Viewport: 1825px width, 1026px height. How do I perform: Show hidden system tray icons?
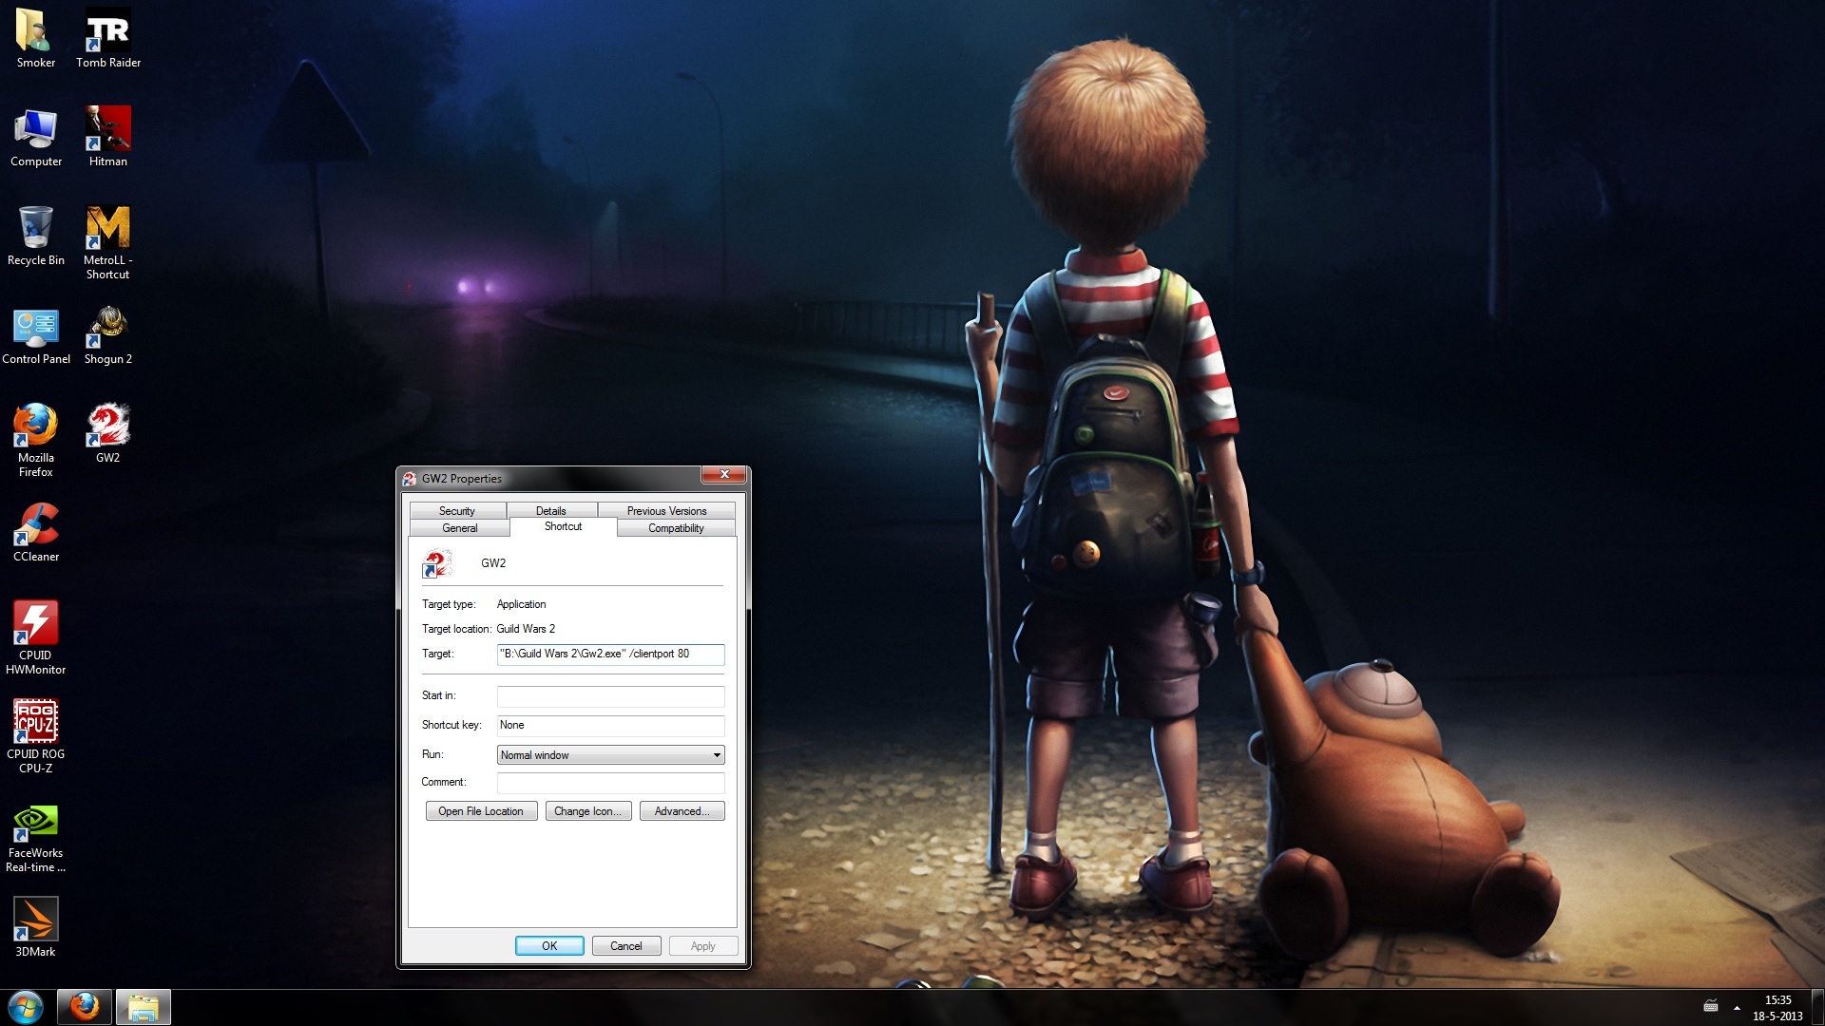[x=1737, y=1007]
